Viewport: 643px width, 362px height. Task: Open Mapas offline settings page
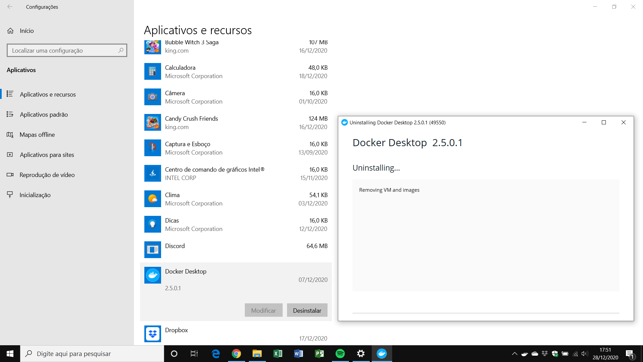point(37,135)
